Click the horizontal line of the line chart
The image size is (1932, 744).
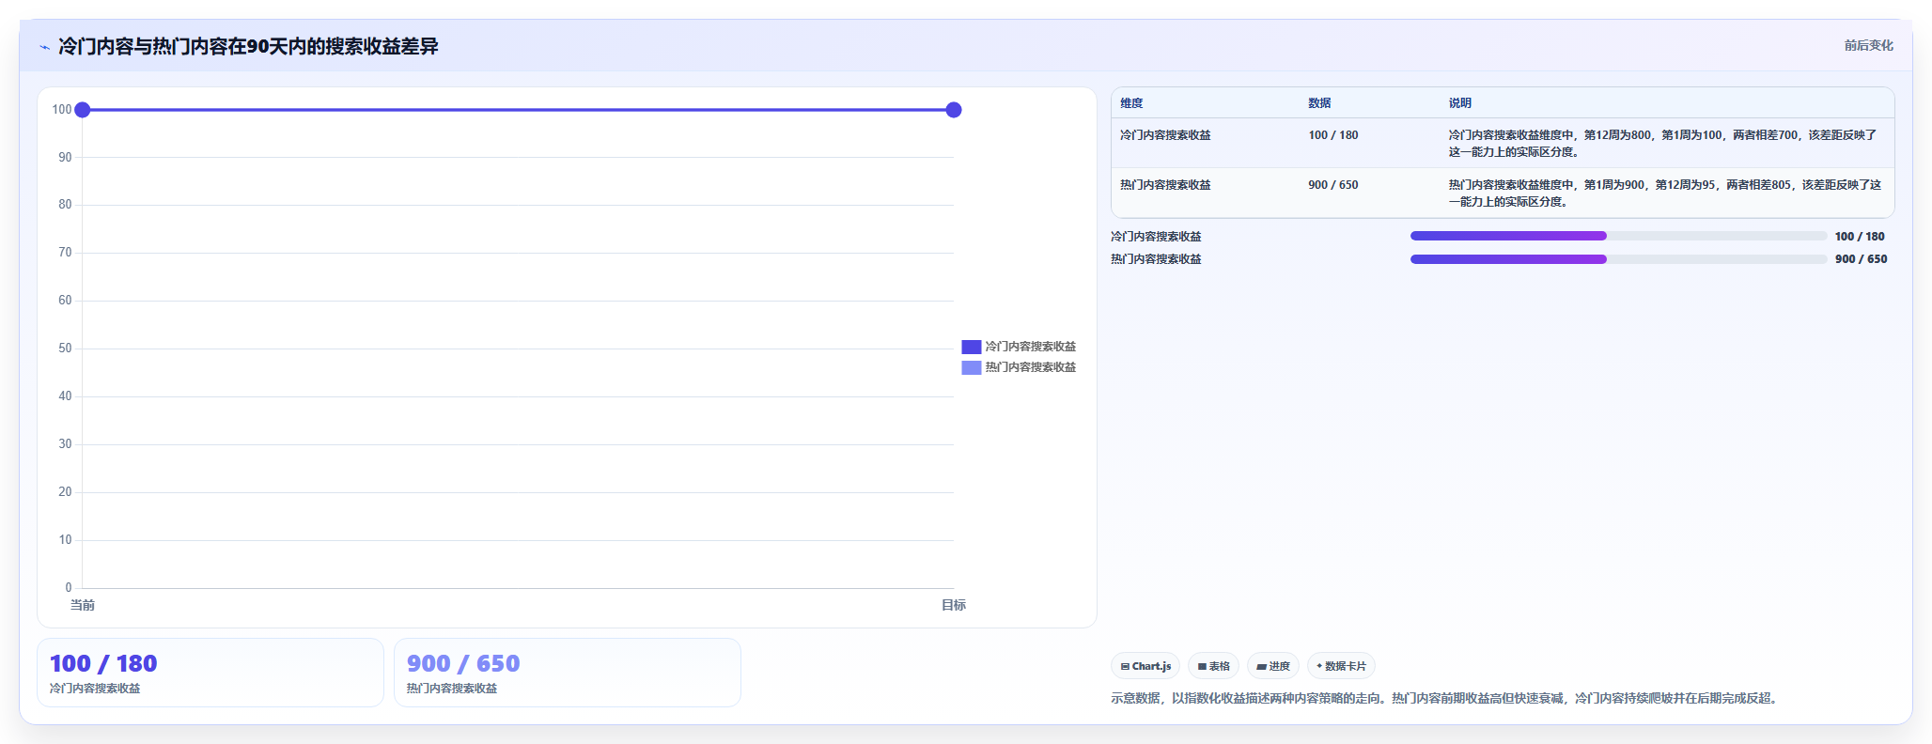click(518, 110)
